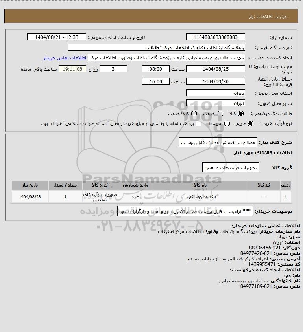The image size is (303, 332).
Task: Select the کالا/خدمت radio button
Action: (194, 114)
